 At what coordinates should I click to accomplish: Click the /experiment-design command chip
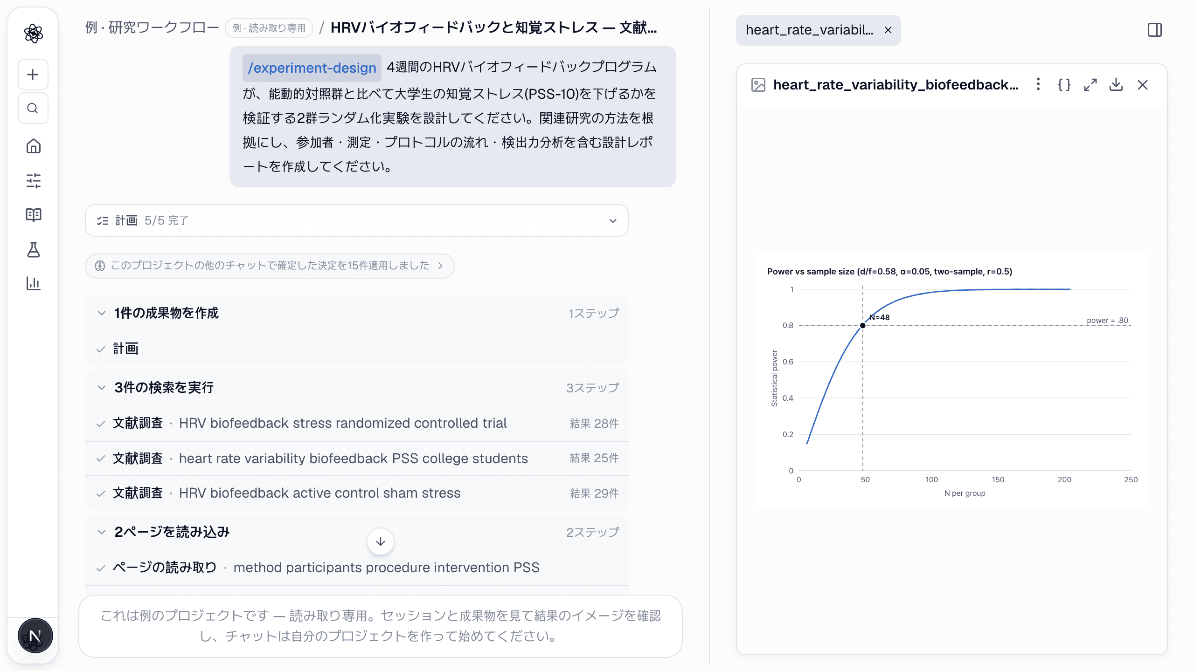(312, 68)
